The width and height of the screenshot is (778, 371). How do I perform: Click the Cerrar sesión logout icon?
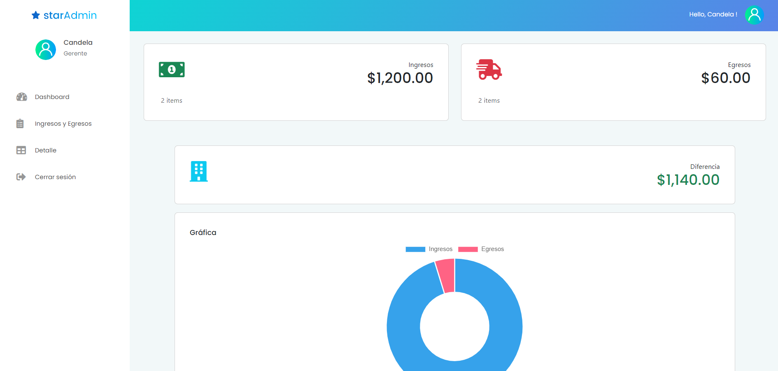21,177
